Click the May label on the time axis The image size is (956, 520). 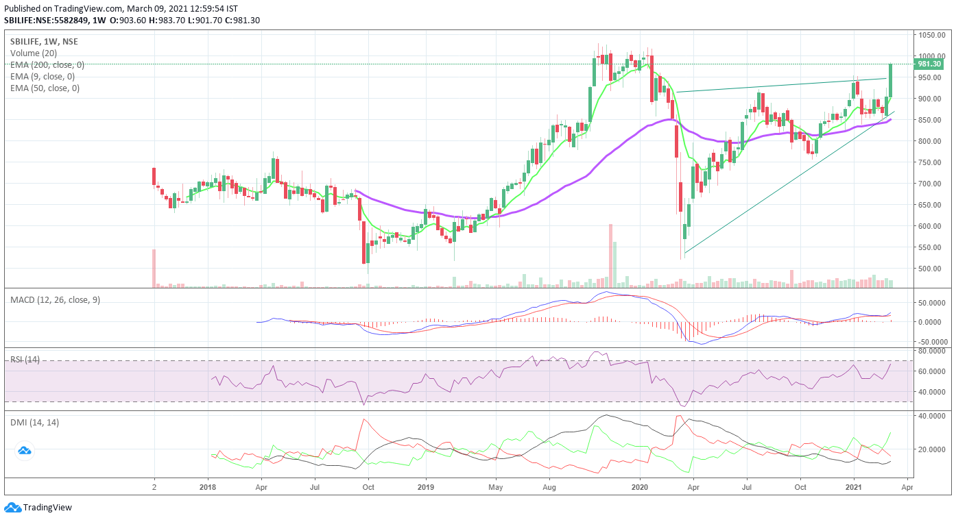tap(497, 486)
